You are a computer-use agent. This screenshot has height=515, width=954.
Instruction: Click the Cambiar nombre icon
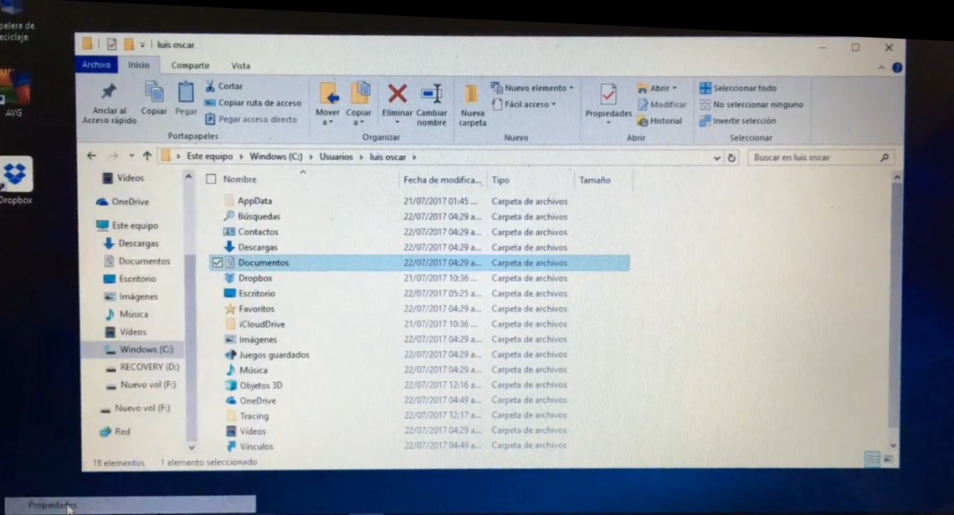click(x=432, y=93)
